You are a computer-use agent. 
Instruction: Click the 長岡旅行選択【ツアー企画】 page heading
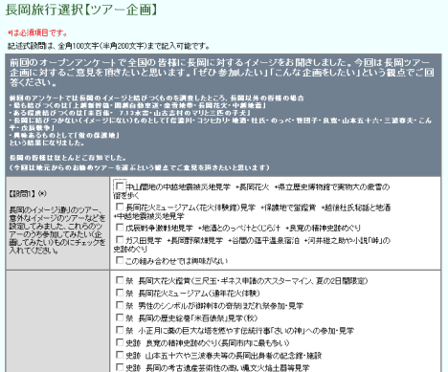(x=81, y=10)
